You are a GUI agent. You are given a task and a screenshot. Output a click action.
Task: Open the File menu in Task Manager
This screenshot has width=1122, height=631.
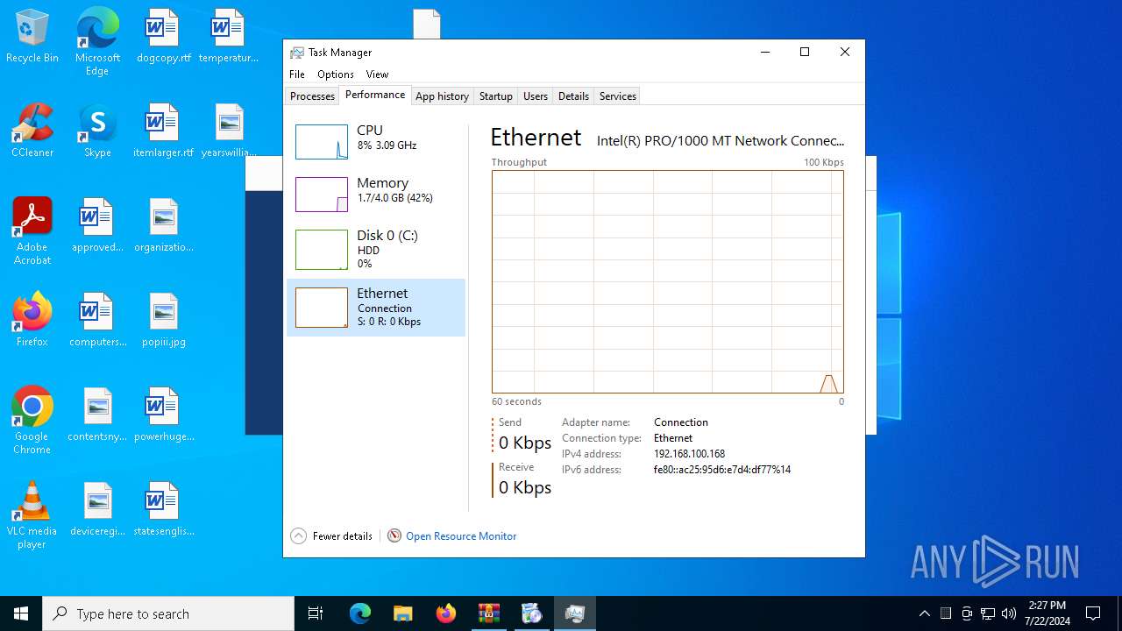[x=297, y=74]
